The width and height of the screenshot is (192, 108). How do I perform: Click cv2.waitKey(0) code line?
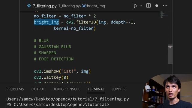[51, 77]
